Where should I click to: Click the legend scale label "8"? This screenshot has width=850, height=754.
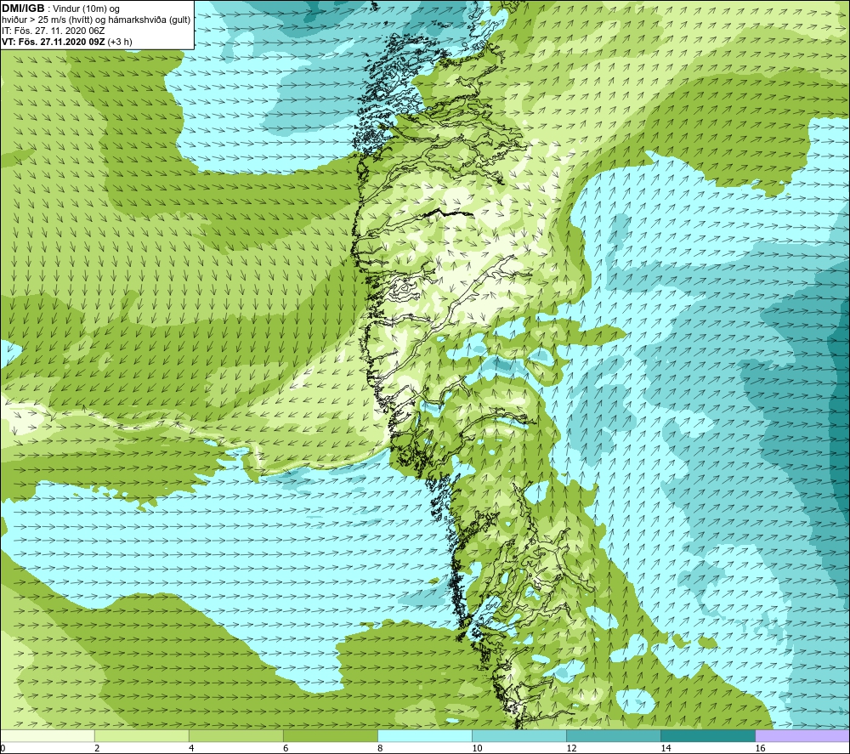(x=380, y=748)
